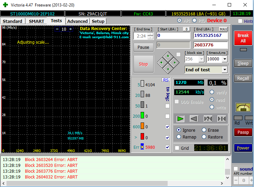Click the End LBA MAX button
The image size is (254, 187).
pyautogui.click(x=223, y=29)
